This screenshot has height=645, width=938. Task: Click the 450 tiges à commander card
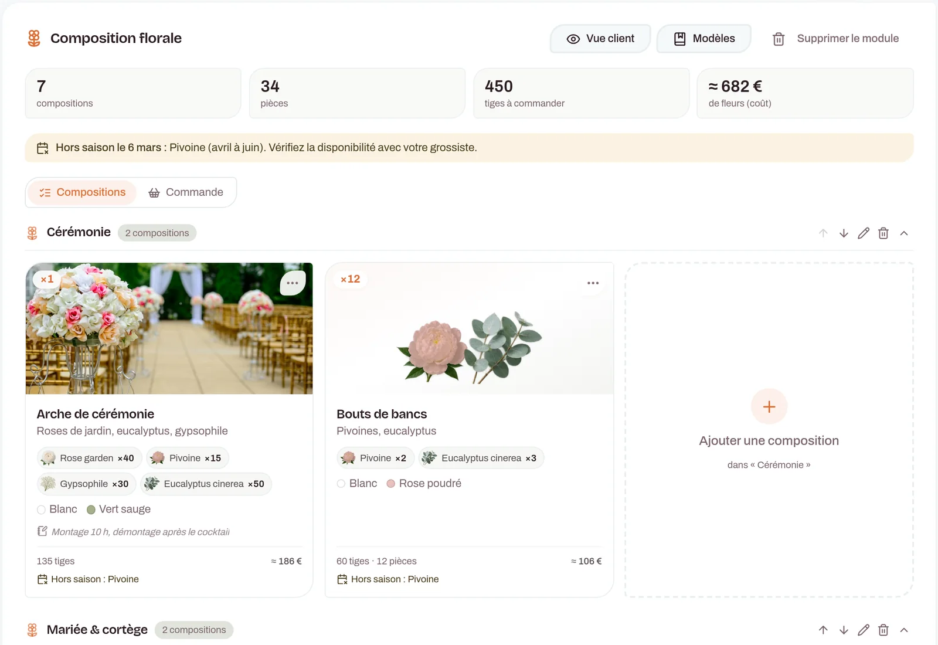pos(581,93)
